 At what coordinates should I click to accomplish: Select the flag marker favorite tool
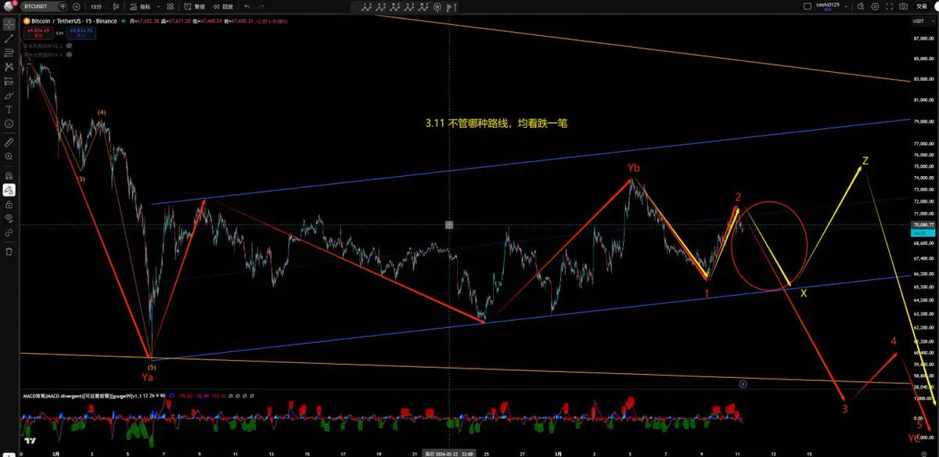coord(451,6)
